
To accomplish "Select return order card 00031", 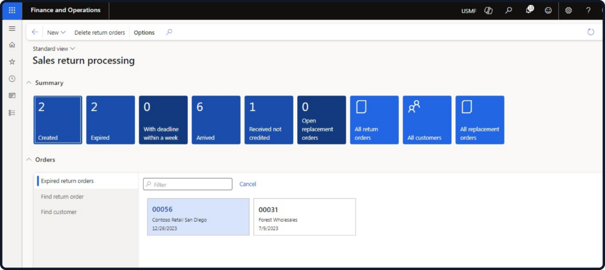I will click(x=305, y=217).
